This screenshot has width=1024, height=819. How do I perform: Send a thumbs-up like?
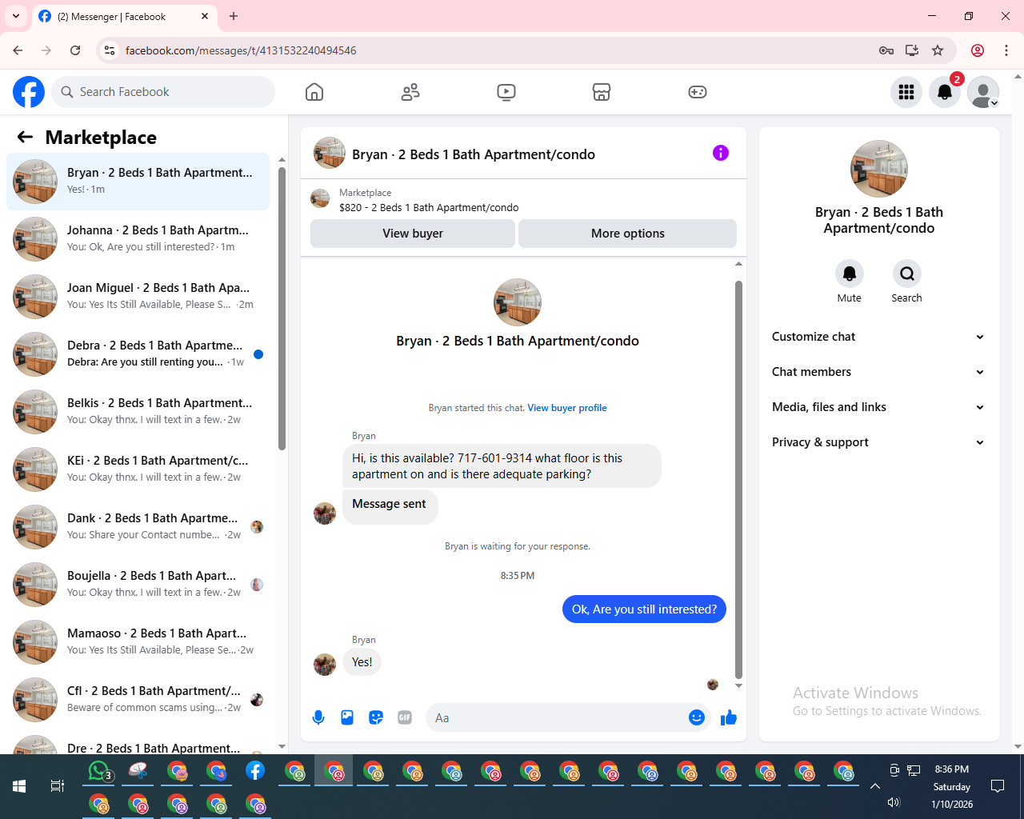(x=729, y=717)
